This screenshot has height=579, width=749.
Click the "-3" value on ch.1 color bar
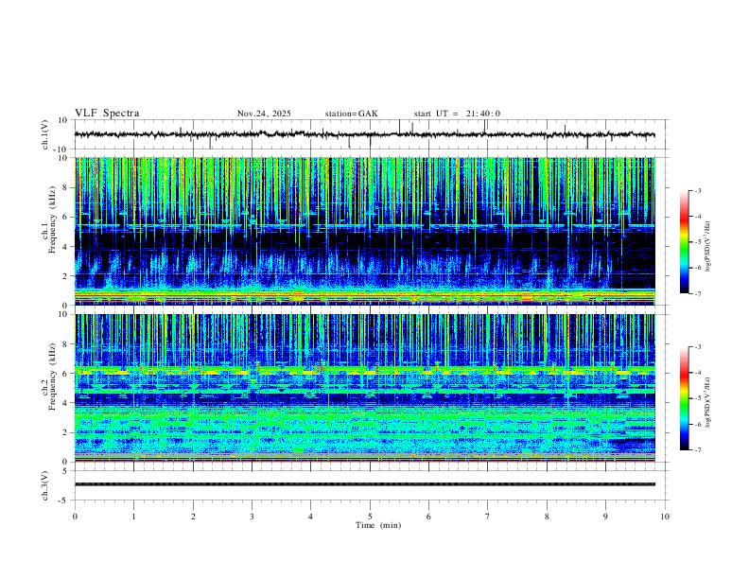coord(697,190)
